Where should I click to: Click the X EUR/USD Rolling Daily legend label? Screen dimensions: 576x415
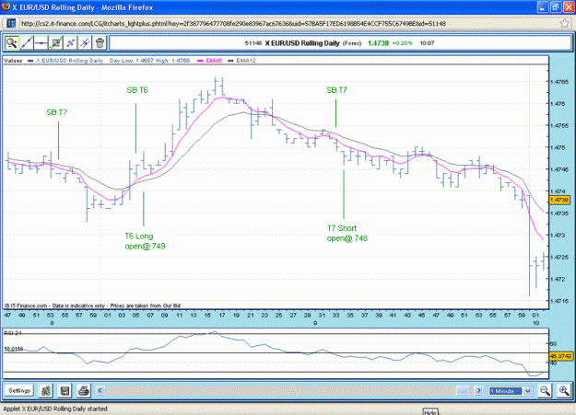pos(69,61)
